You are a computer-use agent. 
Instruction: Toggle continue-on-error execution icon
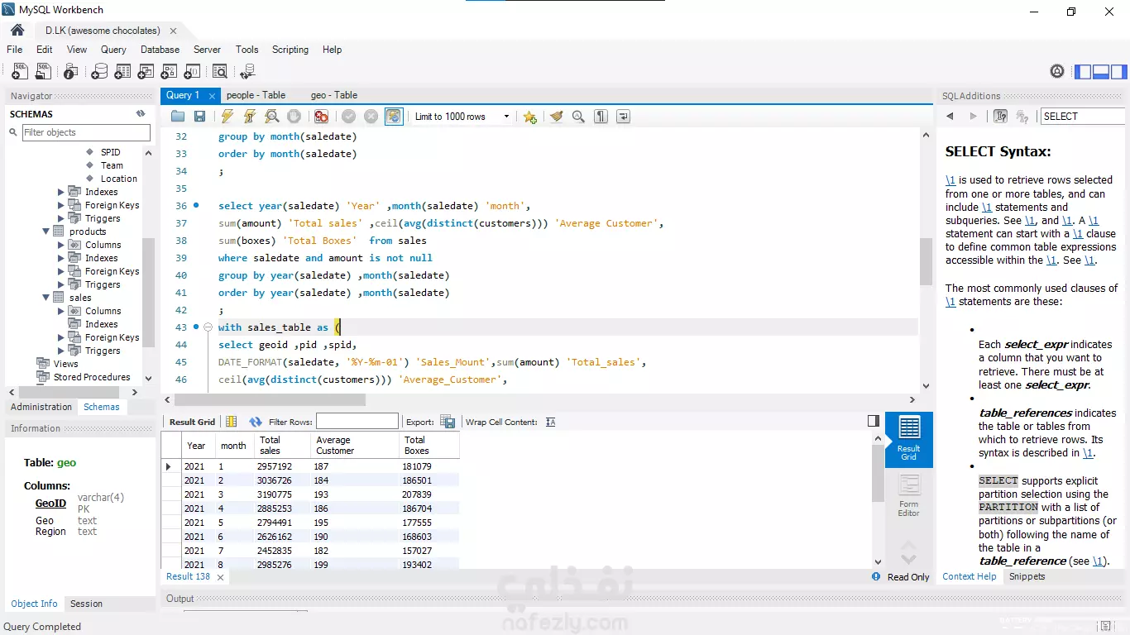(x=321, y=117)
